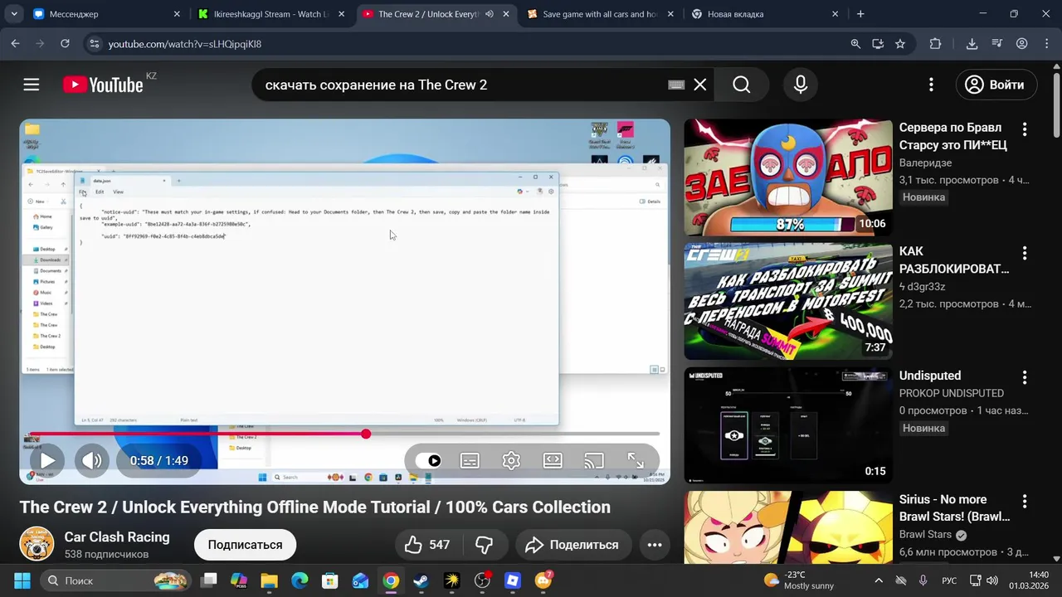The width and height of the screenshot is (1062, 597).
Task: Like the video with 547 likes
Action: pos(428,545)
